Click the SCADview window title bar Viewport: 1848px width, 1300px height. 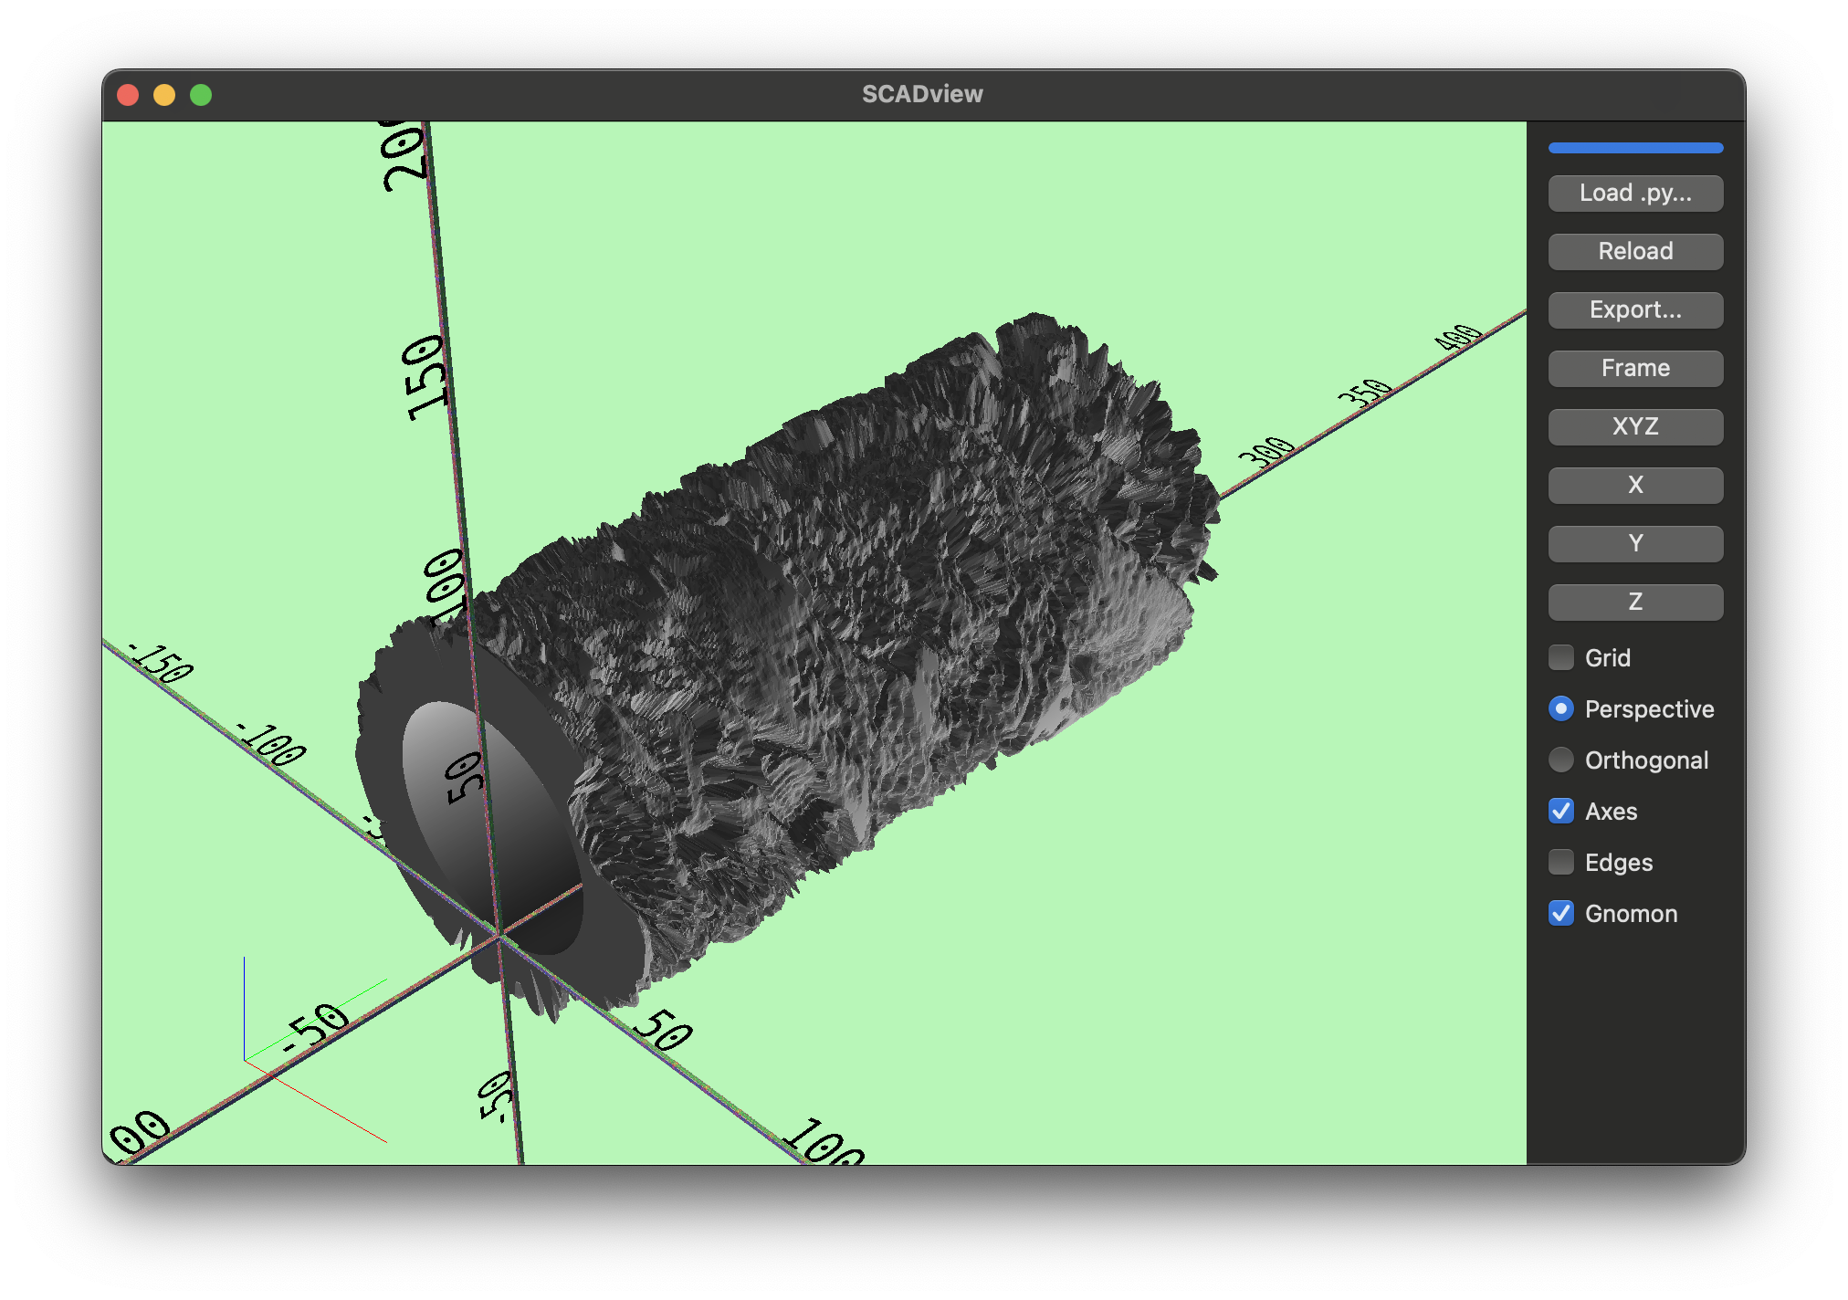[922, 95]
